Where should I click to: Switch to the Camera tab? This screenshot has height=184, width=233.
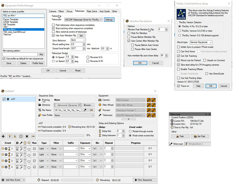point(52,11)
